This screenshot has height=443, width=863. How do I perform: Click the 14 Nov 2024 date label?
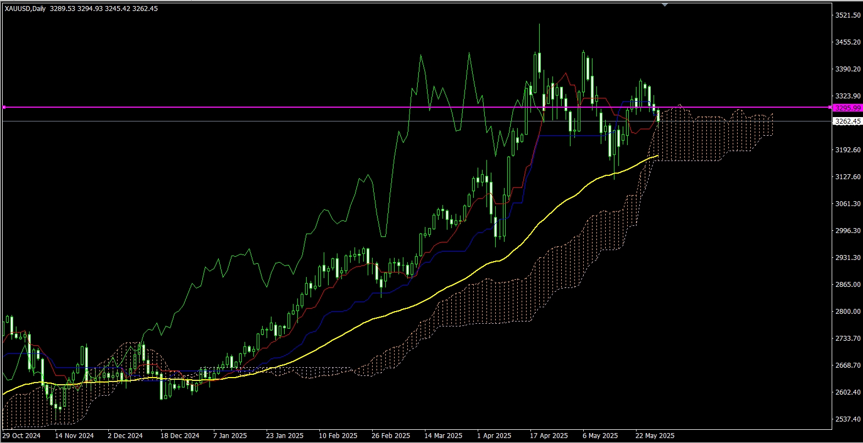tap(74, 436)
